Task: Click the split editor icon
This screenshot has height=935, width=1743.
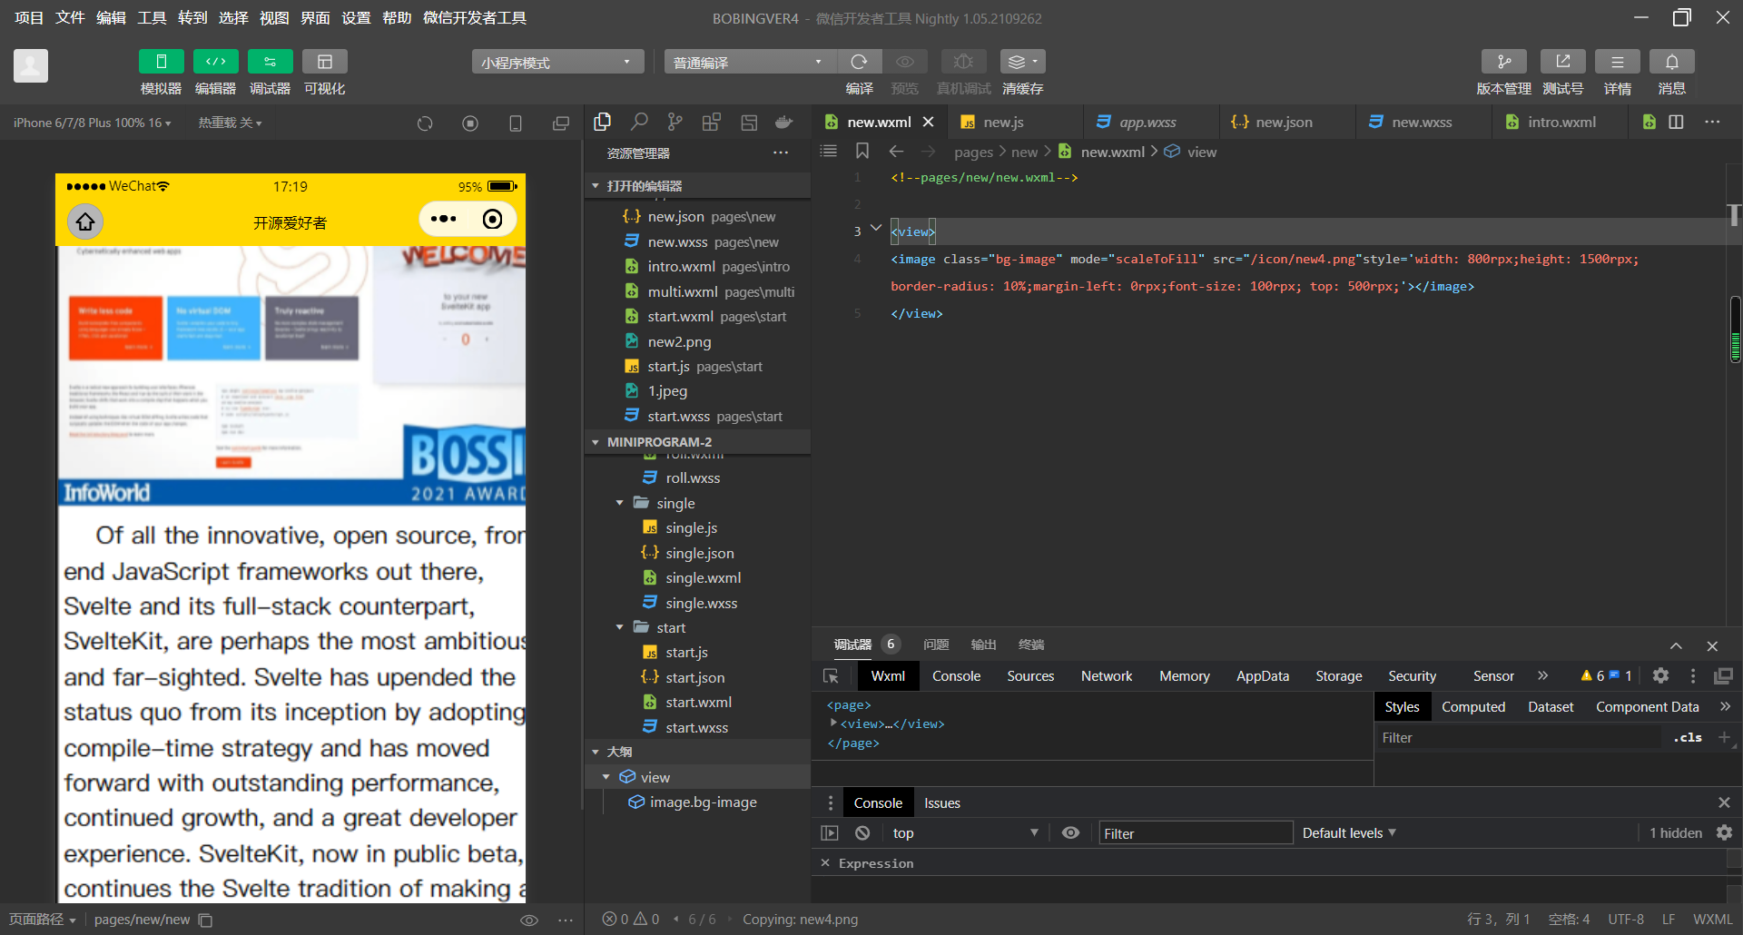Action: pyautogui.click(x=1676, y=122)
